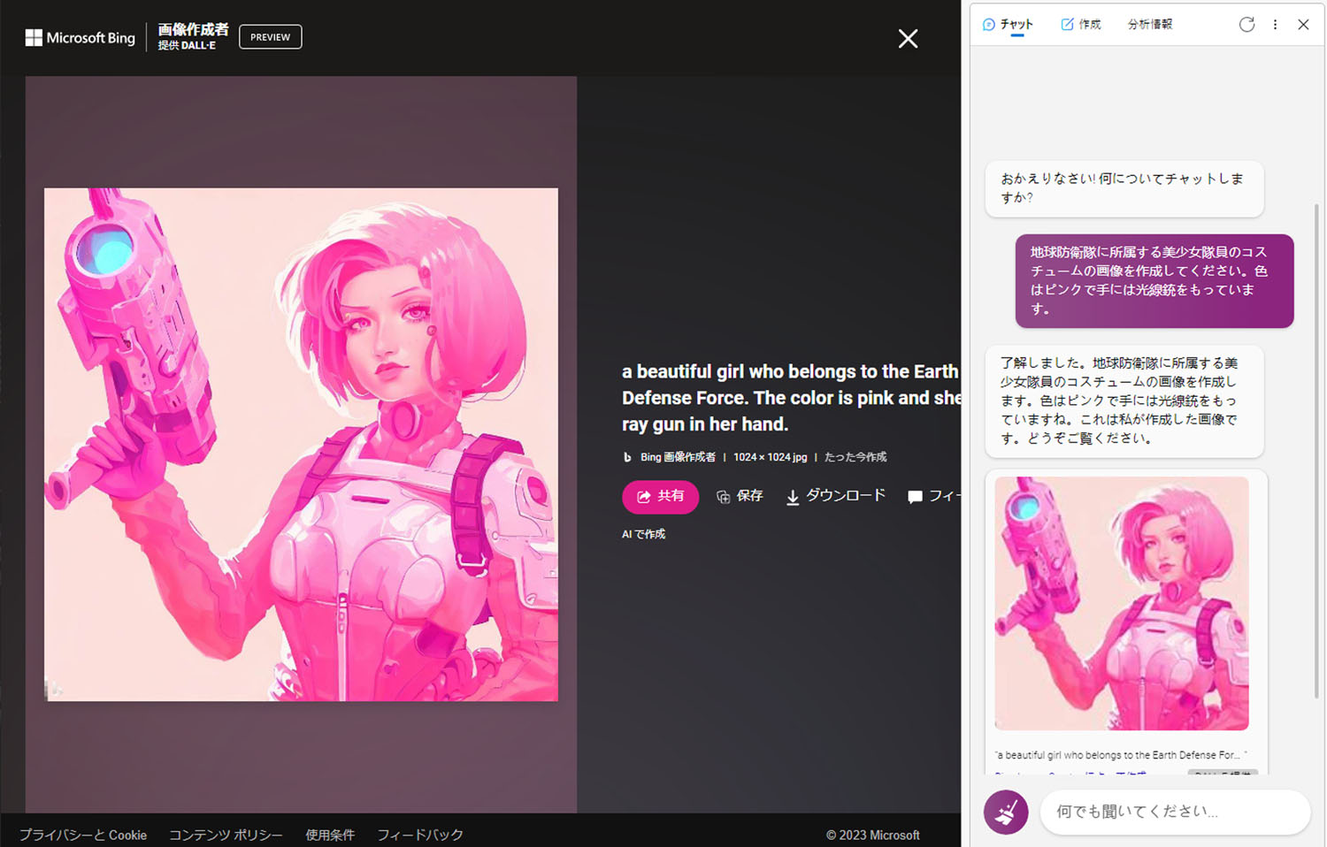Refresh the chat panel with the reload icon

(1246, 25)
